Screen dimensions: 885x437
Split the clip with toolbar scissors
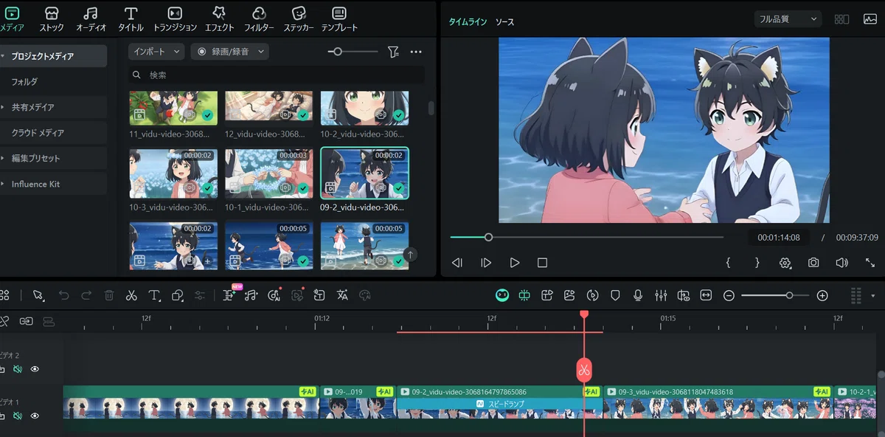pyautogui.click(x=131, y=295)
